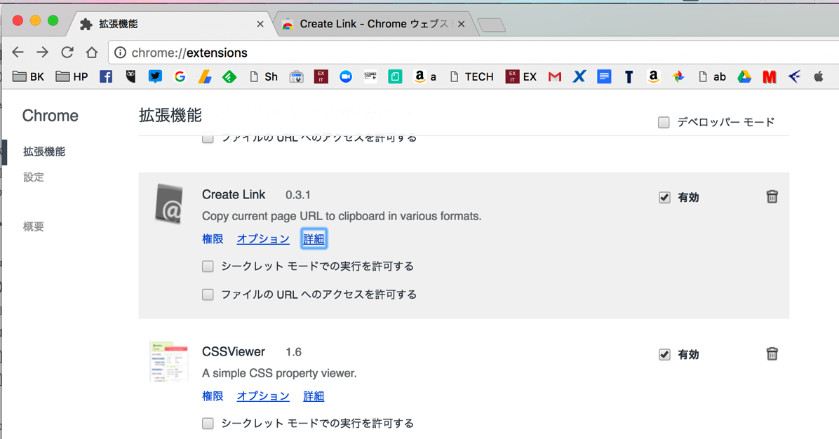
Task: Open the TECH bookmark
Action: click(471, 76)
